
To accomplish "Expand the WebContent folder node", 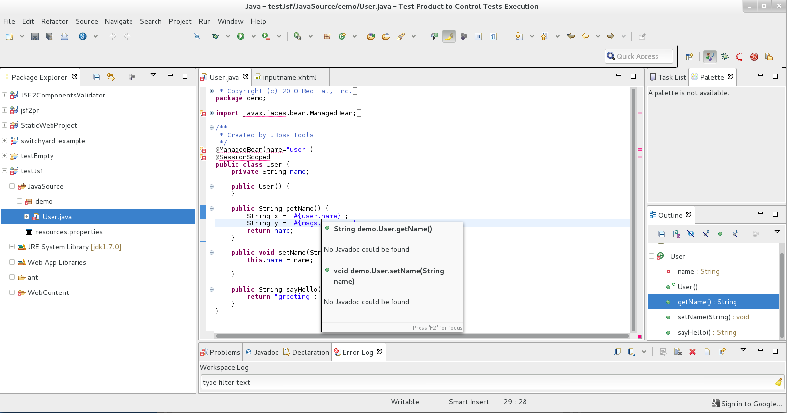I will tap(12, 292).
